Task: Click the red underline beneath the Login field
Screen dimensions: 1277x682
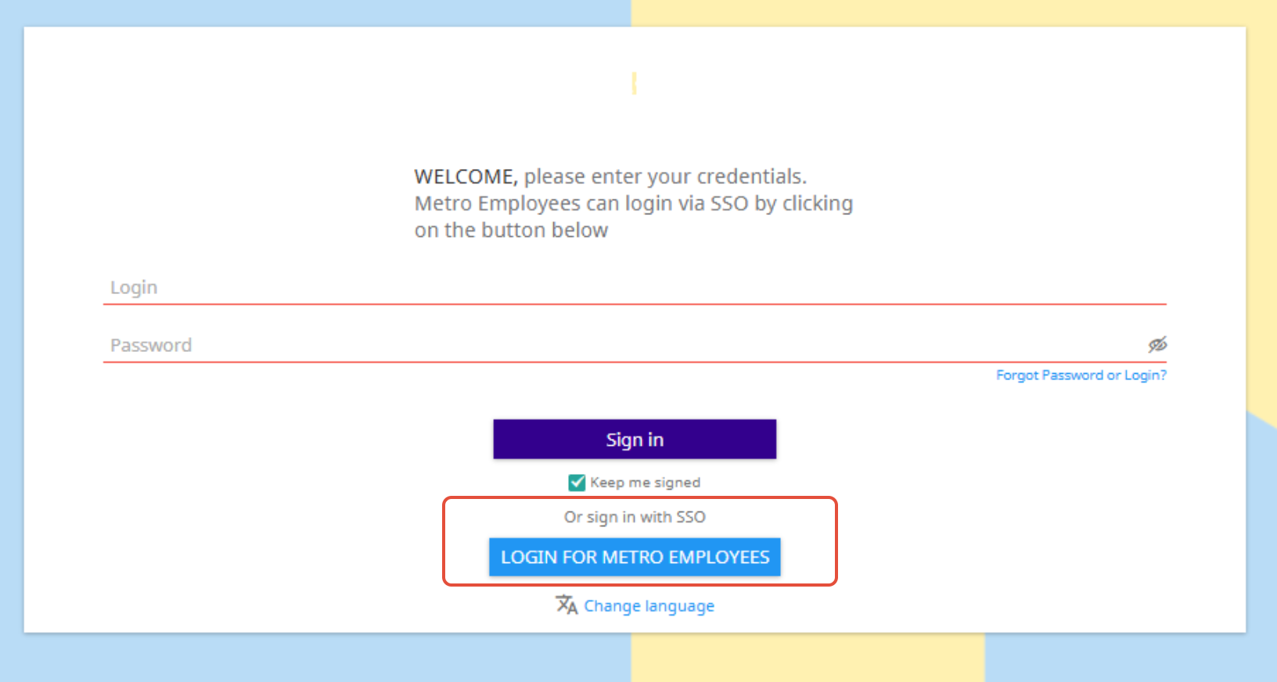Action: (x=634, y=304)
